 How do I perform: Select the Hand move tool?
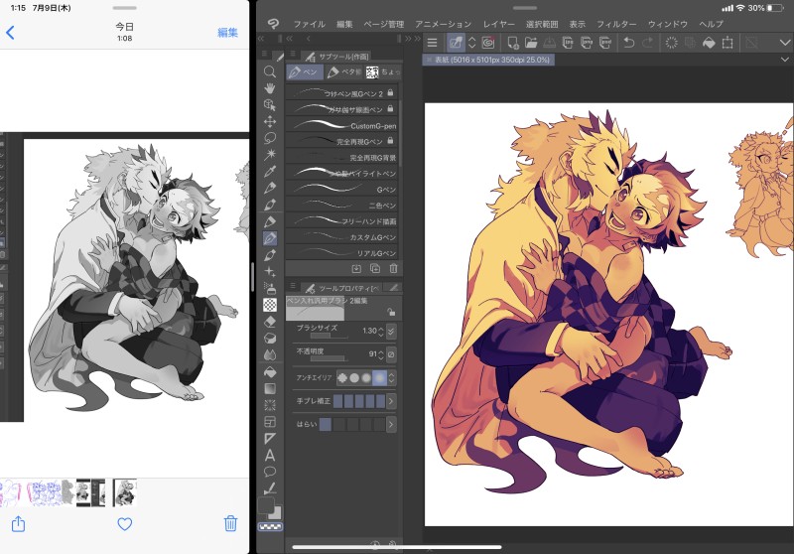point(270,88)
